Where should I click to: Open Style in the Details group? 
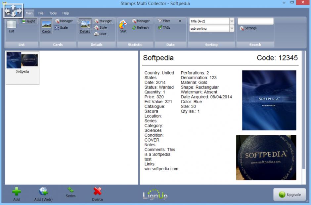coord(101,27)
